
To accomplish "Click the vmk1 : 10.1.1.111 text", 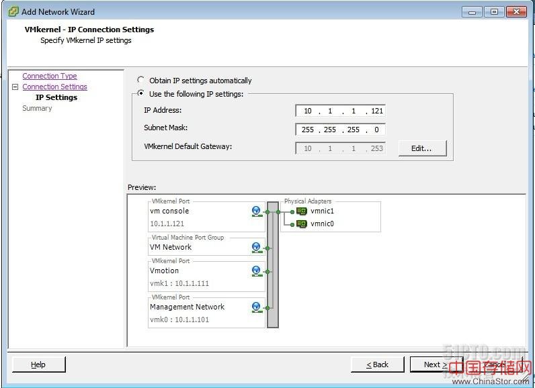I will 179,283.
